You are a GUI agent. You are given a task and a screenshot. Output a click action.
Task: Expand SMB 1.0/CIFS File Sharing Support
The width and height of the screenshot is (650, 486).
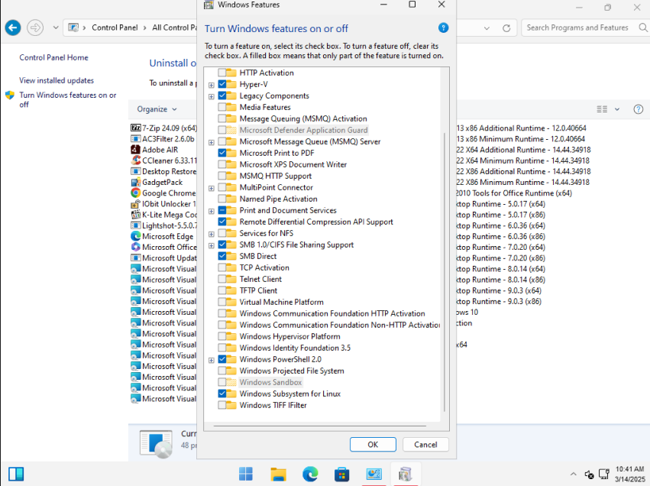click(x=212, y=245)
